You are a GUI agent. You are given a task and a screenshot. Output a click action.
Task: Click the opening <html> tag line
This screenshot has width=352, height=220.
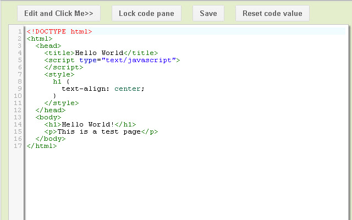[40, 38]
